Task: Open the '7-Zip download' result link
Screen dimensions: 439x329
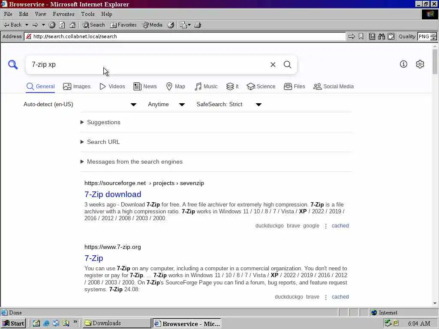Action: coord(113,194)
